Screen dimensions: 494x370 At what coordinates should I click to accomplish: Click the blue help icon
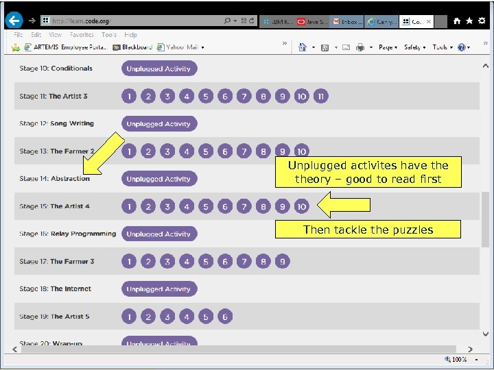(462, 47)
